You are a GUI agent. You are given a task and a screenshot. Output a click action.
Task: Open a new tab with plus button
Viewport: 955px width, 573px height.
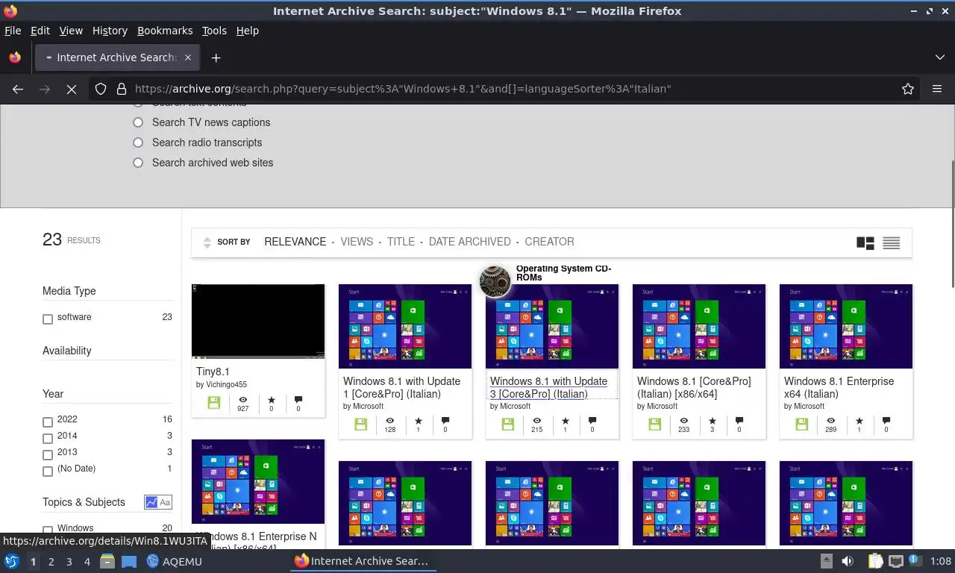216,57
